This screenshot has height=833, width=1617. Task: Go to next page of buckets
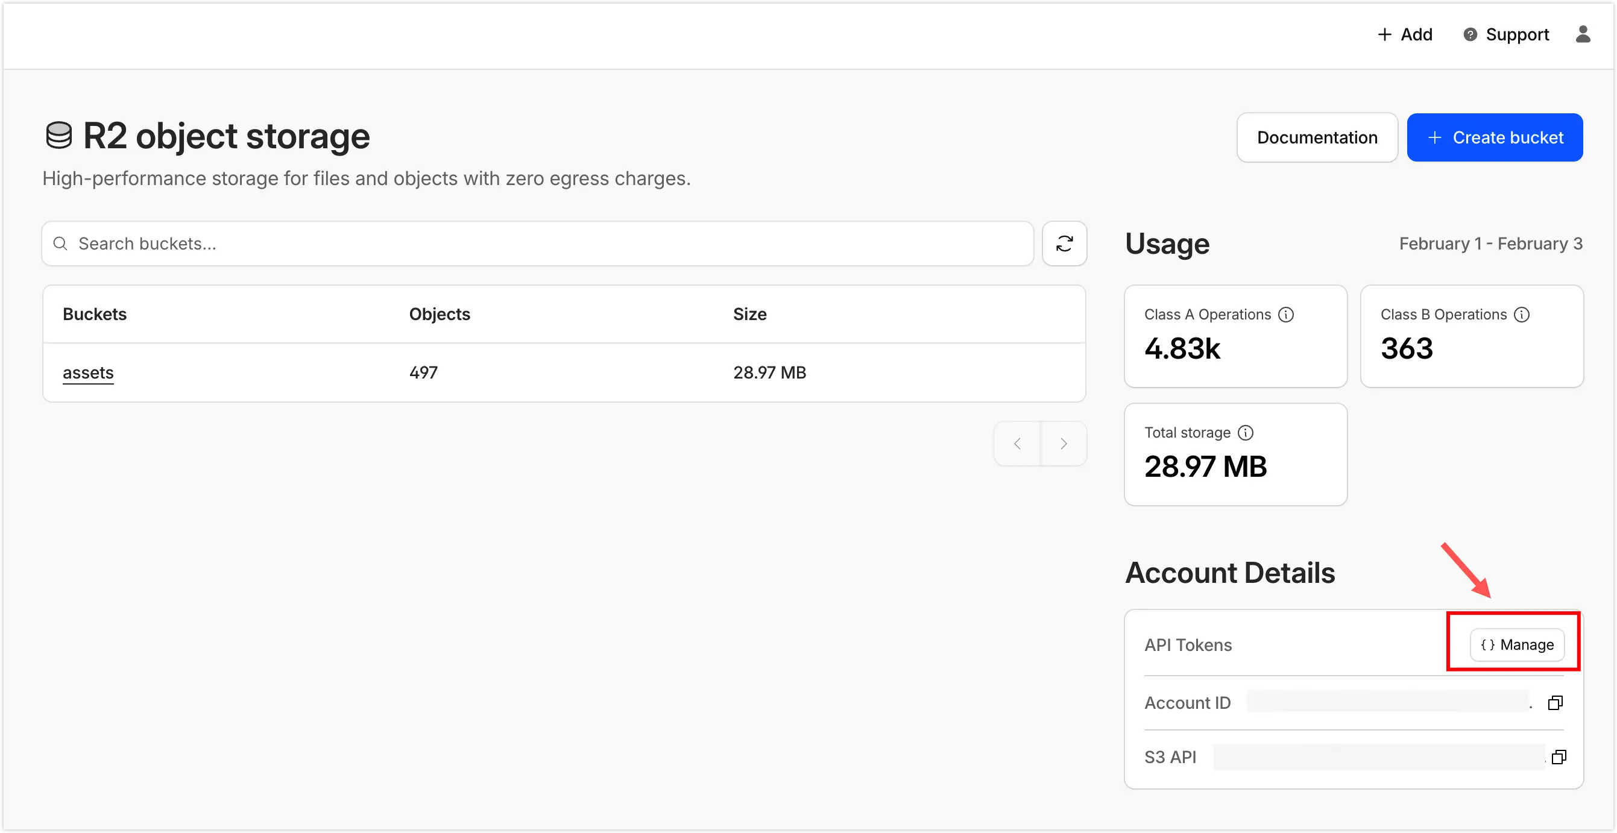point(1064,444)
